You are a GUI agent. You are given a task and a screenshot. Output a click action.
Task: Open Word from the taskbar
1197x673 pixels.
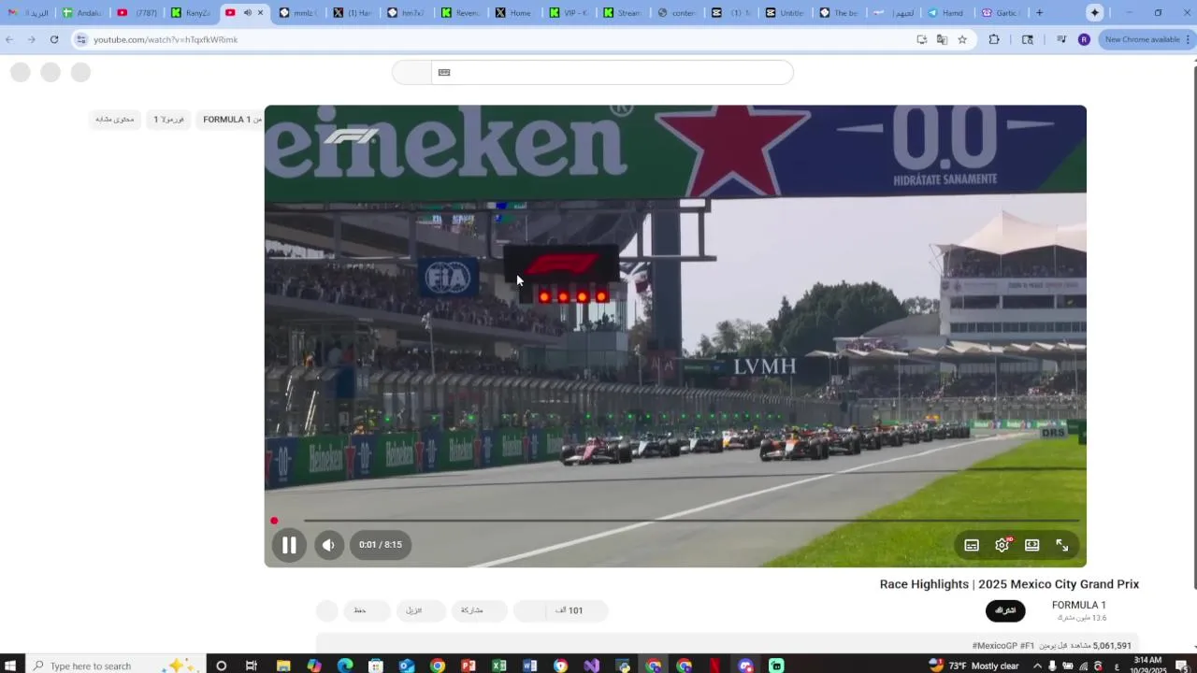(x=530, y=666)
